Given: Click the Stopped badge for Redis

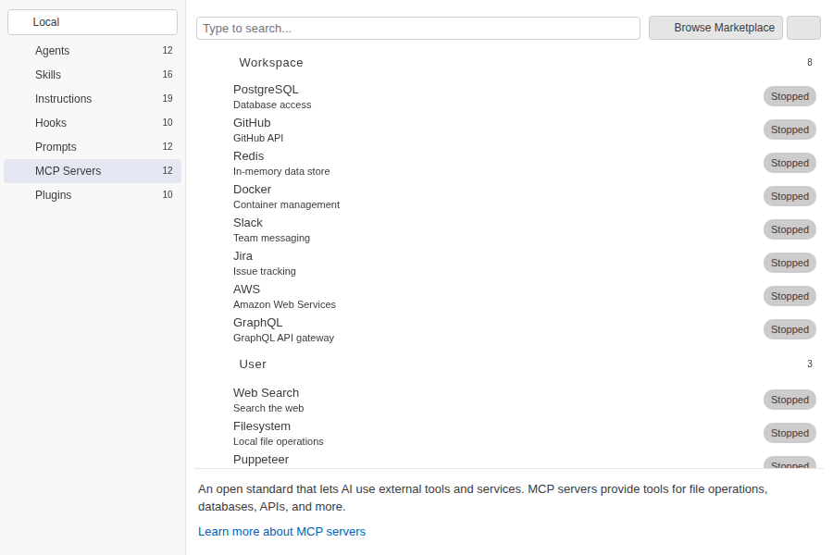Looking at the screenshot, I should click(789, 163).
